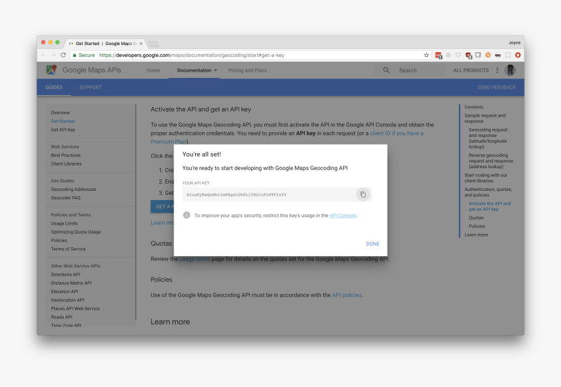This screenshot has height=387, width=561.
Task: Jump to Quotas in Contents
Action: pos(476,218)
